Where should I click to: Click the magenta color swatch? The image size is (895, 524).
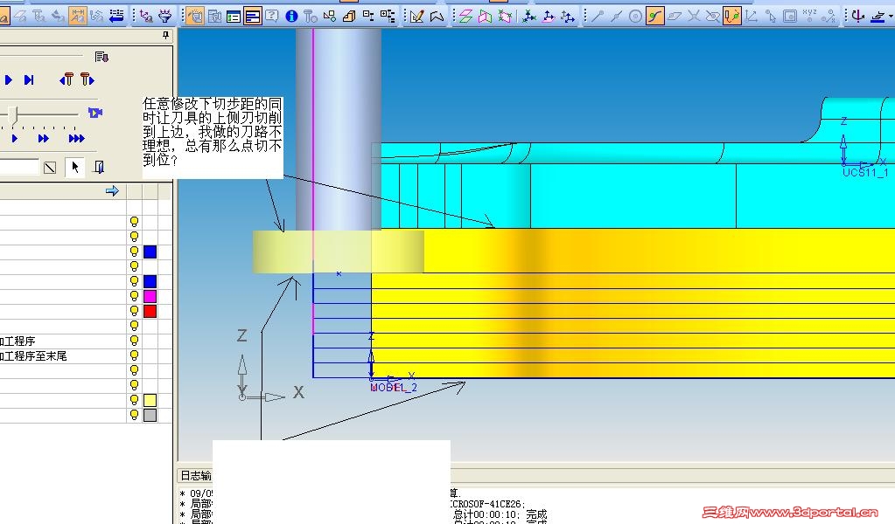(150, 296)
